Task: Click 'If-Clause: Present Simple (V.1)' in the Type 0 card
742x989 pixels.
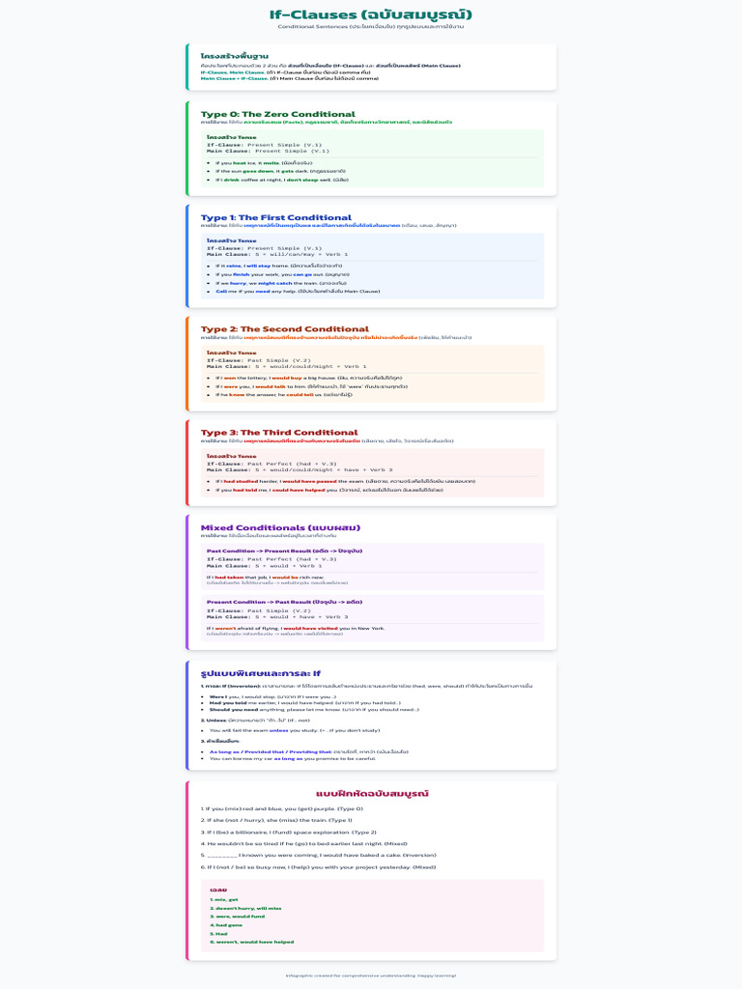Action: click(265, 145)
